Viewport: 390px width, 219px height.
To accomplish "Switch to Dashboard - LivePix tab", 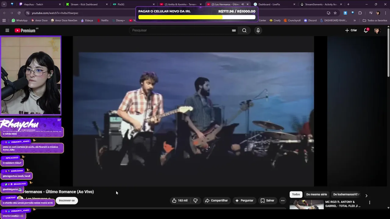I will [274, 4].
